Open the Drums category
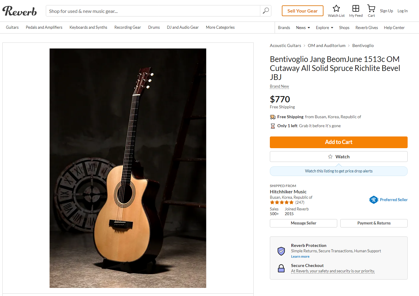419x296 pixels. click(x=154, y=27)
